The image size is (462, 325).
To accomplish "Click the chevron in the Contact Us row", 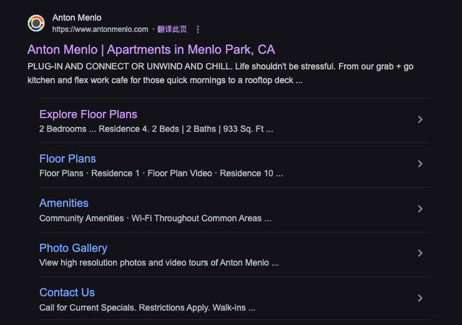I will 420,298.
